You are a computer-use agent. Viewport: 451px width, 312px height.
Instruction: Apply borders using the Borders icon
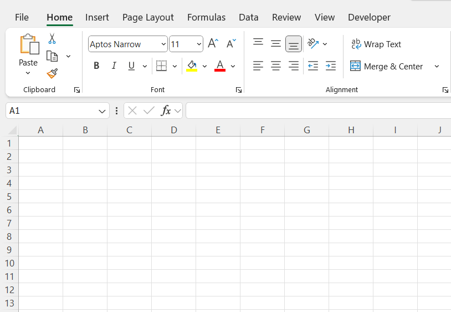coord(161,66)
